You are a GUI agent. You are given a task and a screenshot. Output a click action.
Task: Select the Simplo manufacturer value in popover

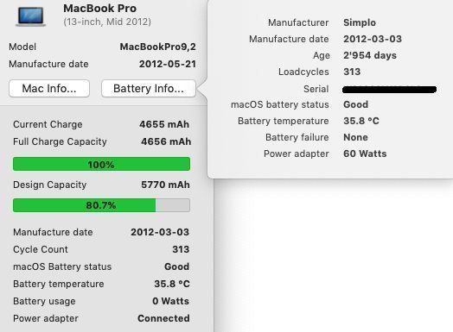360,22
